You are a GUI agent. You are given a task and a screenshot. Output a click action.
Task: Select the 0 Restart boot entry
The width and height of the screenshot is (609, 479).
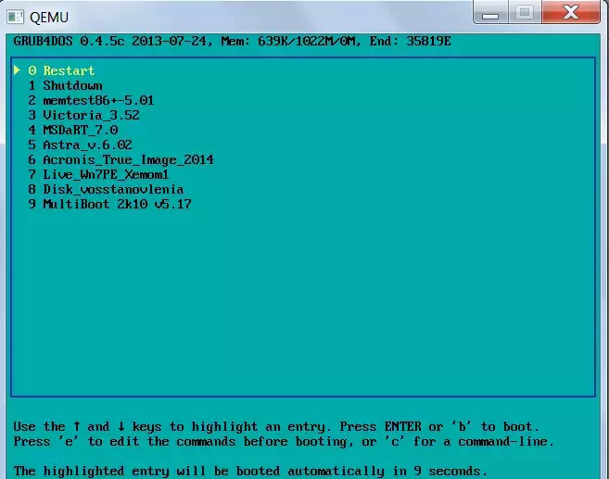pos(61,70)
